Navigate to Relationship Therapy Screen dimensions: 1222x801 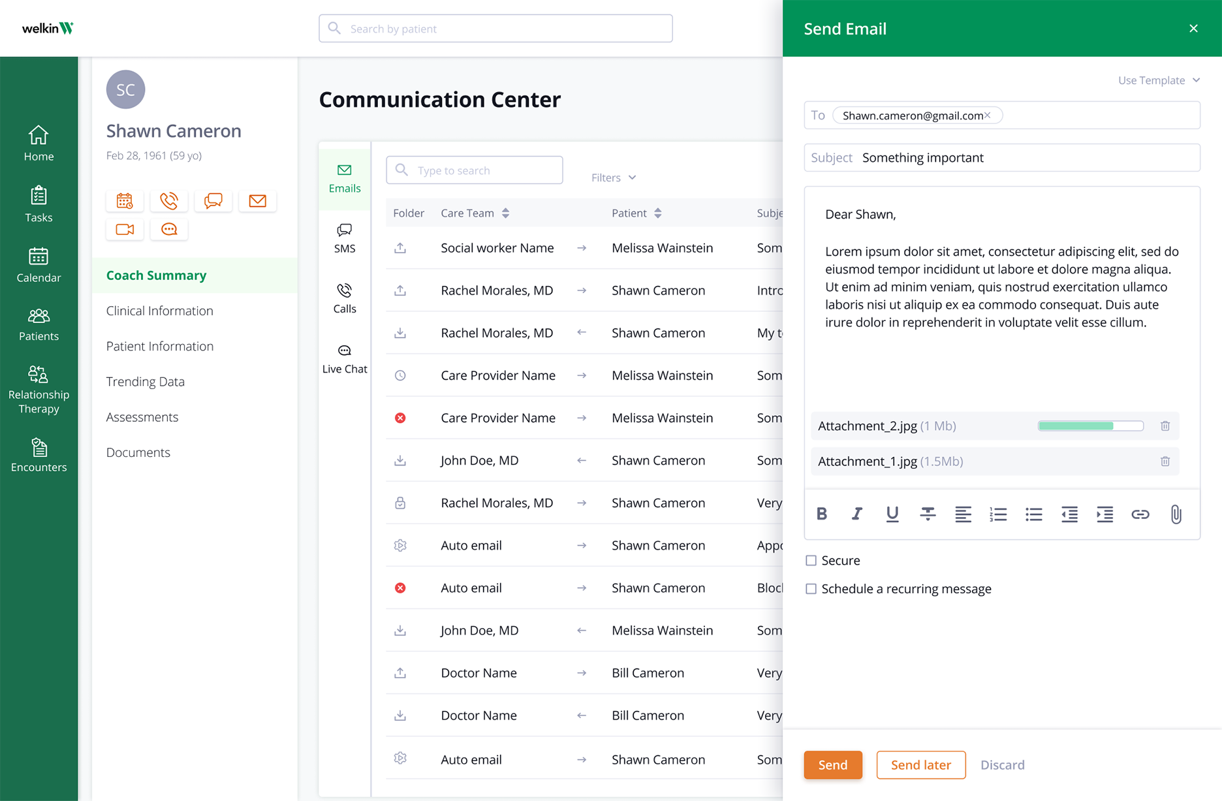pyautogui.click(x=39, y=388)
